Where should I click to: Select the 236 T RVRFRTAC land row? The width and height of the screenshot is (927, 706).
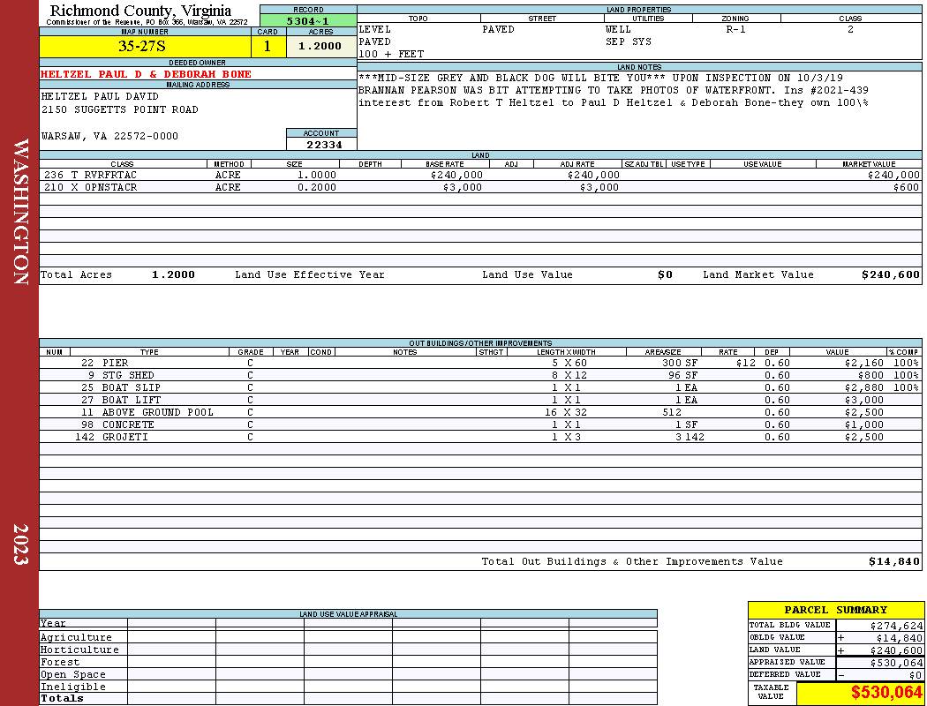pyautogui.click(x=480, y=176)
